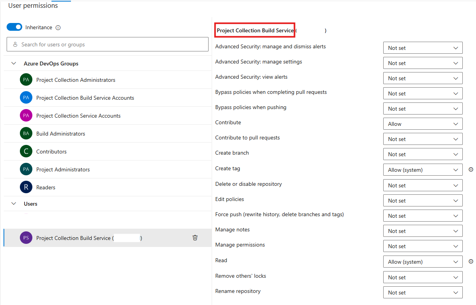The height and width of the screenshot is (305, 476).
Task: Open the Edit policies permission dropdown
Action: (x=423, y=201)
